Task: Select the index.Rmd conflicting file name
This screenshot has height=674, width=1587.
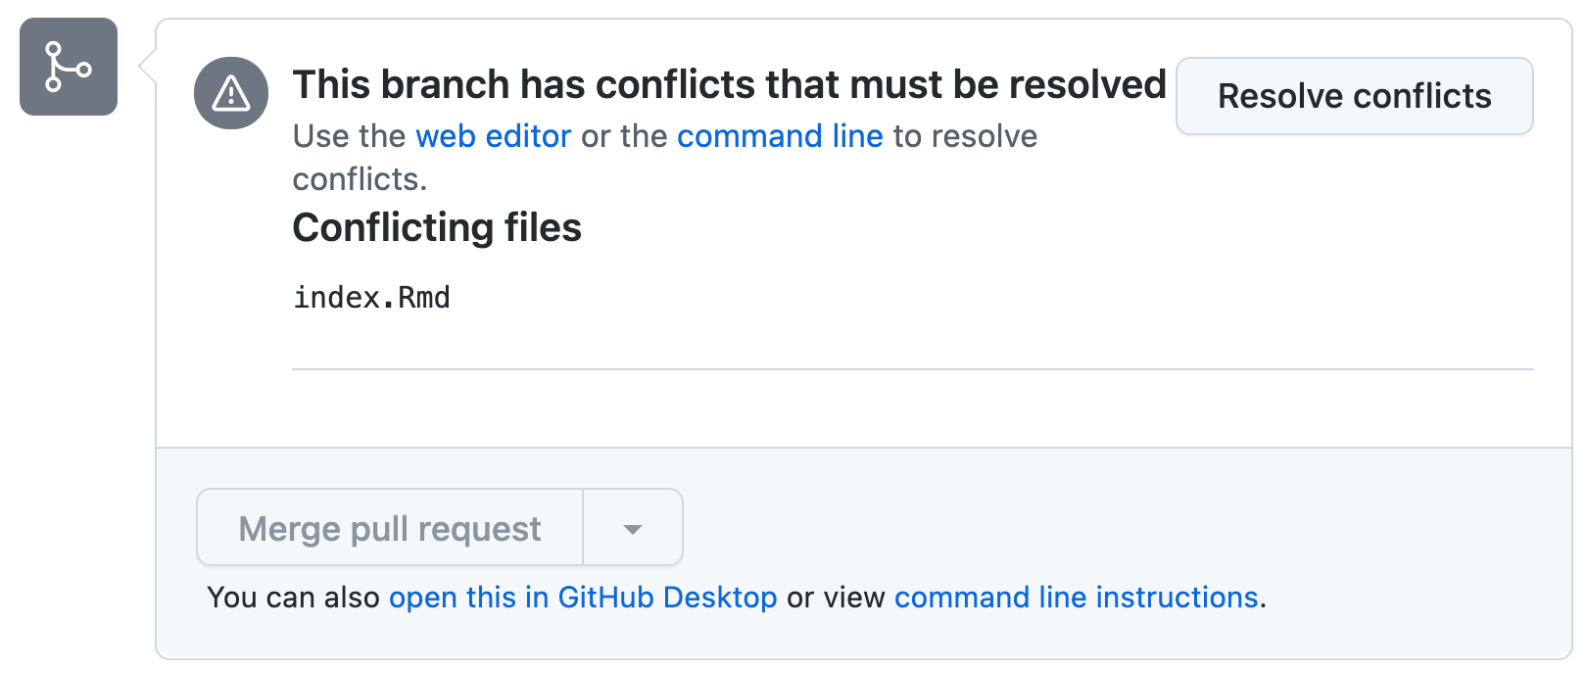Action: 372,297
